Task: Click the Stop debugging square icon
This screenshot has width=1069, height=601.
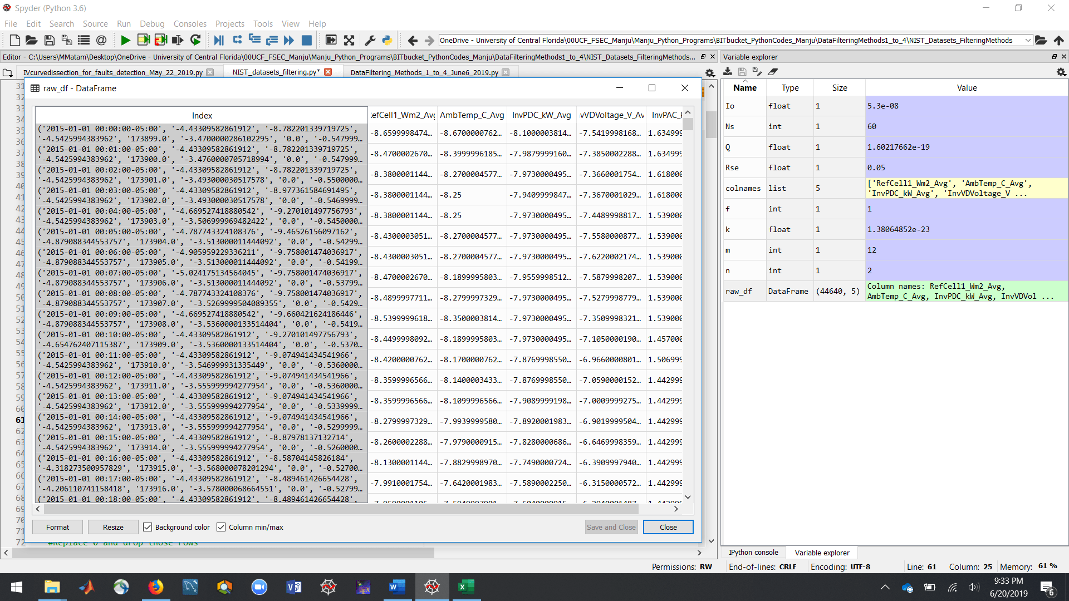Action: pos(306,40)
